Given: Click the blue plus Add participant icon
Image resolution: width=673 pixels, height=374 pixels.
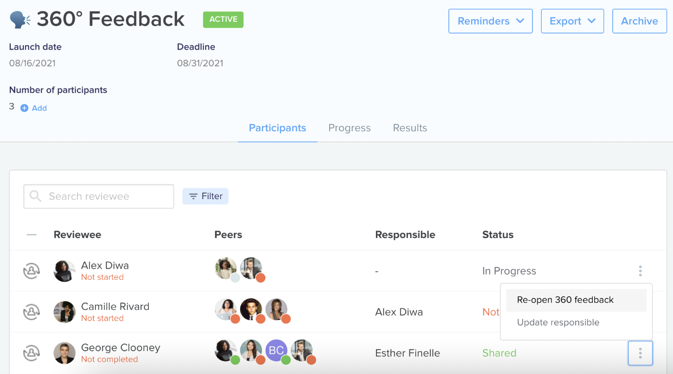Looking at the screenshot, I should (x=24, y=108).
